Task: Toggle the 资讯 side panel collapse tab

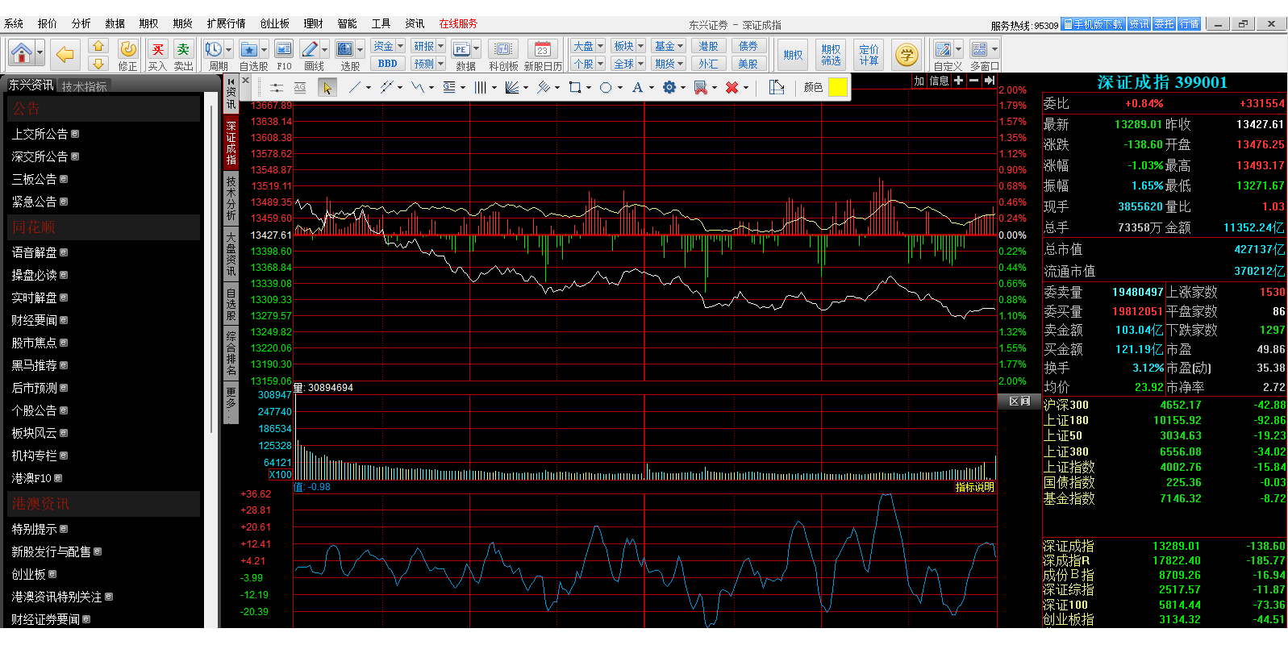Action: (231, 93)
